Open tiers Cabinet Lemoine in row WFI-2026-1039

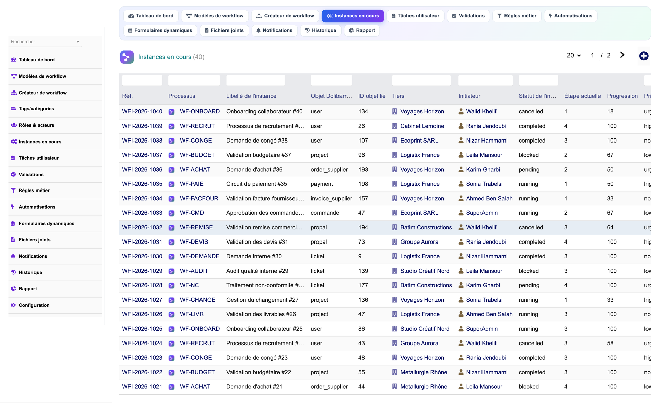[x=422, y=126]
